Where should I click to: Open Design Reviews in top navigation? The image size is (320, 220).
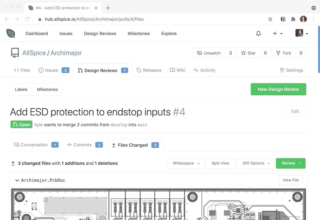tap(100, 33)
